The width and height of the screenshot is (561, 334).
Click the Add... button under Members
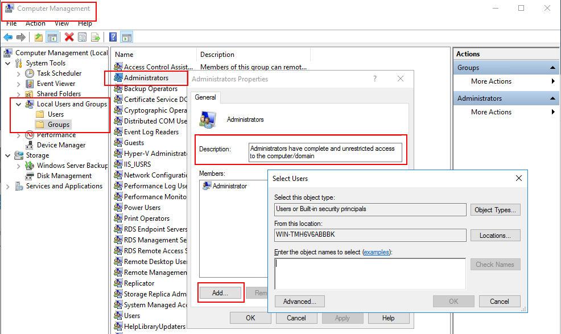point(220,293)
